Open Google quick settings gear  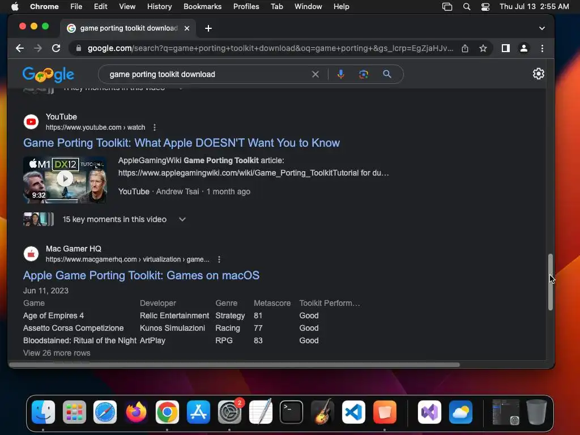point(538,74)
